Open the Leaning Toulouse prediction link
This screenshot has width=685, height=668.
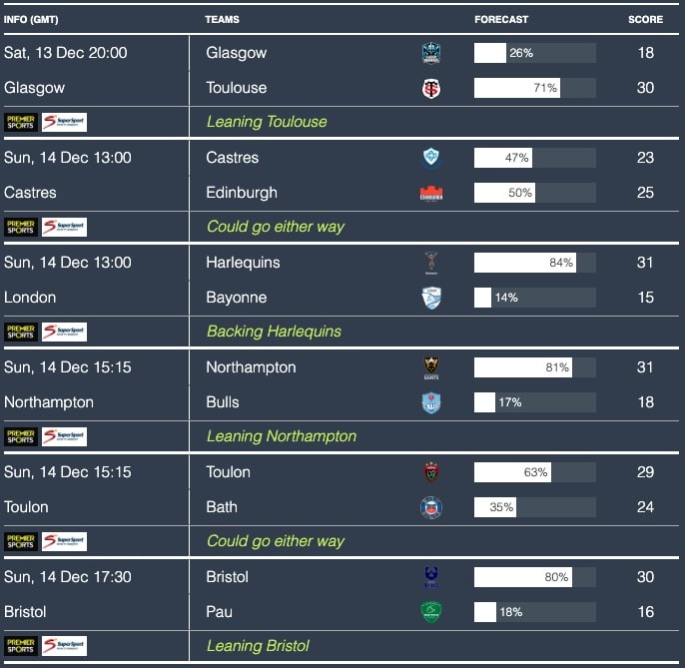click(x=267, y=122)
